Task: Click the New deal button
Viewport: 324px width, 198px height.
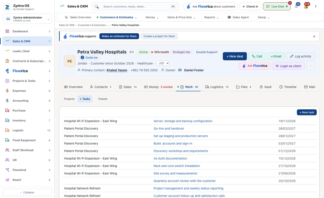Action: pyautogui.click(x=235, y=56)
